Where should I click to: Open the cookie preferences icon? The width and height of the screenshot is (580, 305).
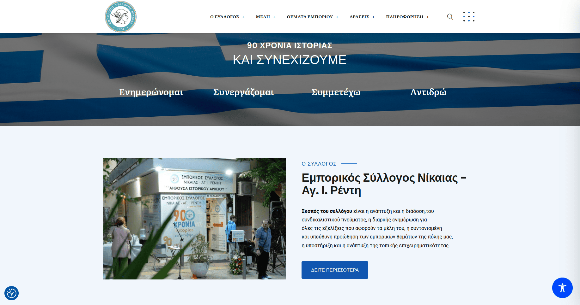12,293
